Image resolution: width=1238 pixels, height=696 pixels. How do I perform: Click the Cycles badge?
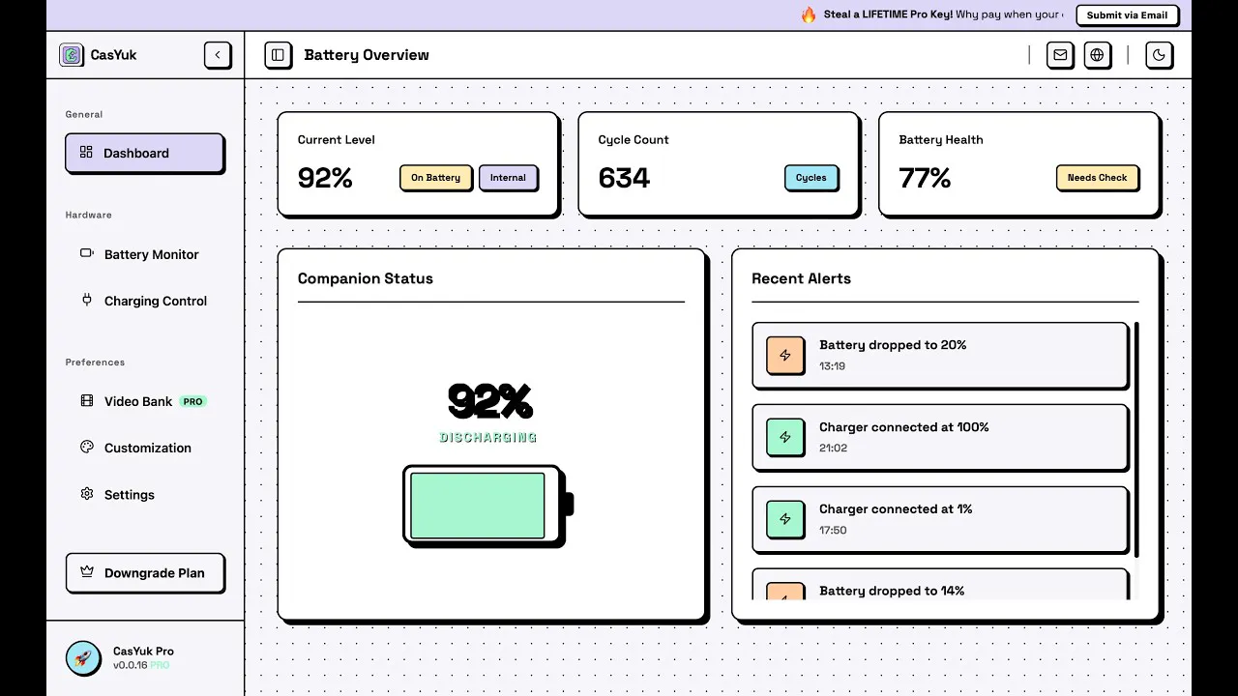coord(811,178)
